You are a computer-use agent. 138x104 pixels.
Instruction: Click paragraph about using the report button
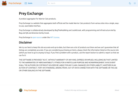tap(69, 51)
